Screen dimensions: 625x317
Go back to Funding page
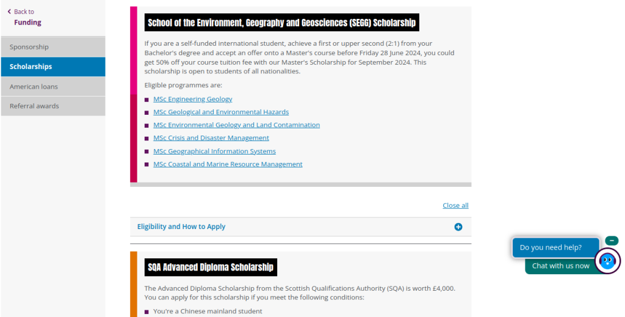pos(27,23)
